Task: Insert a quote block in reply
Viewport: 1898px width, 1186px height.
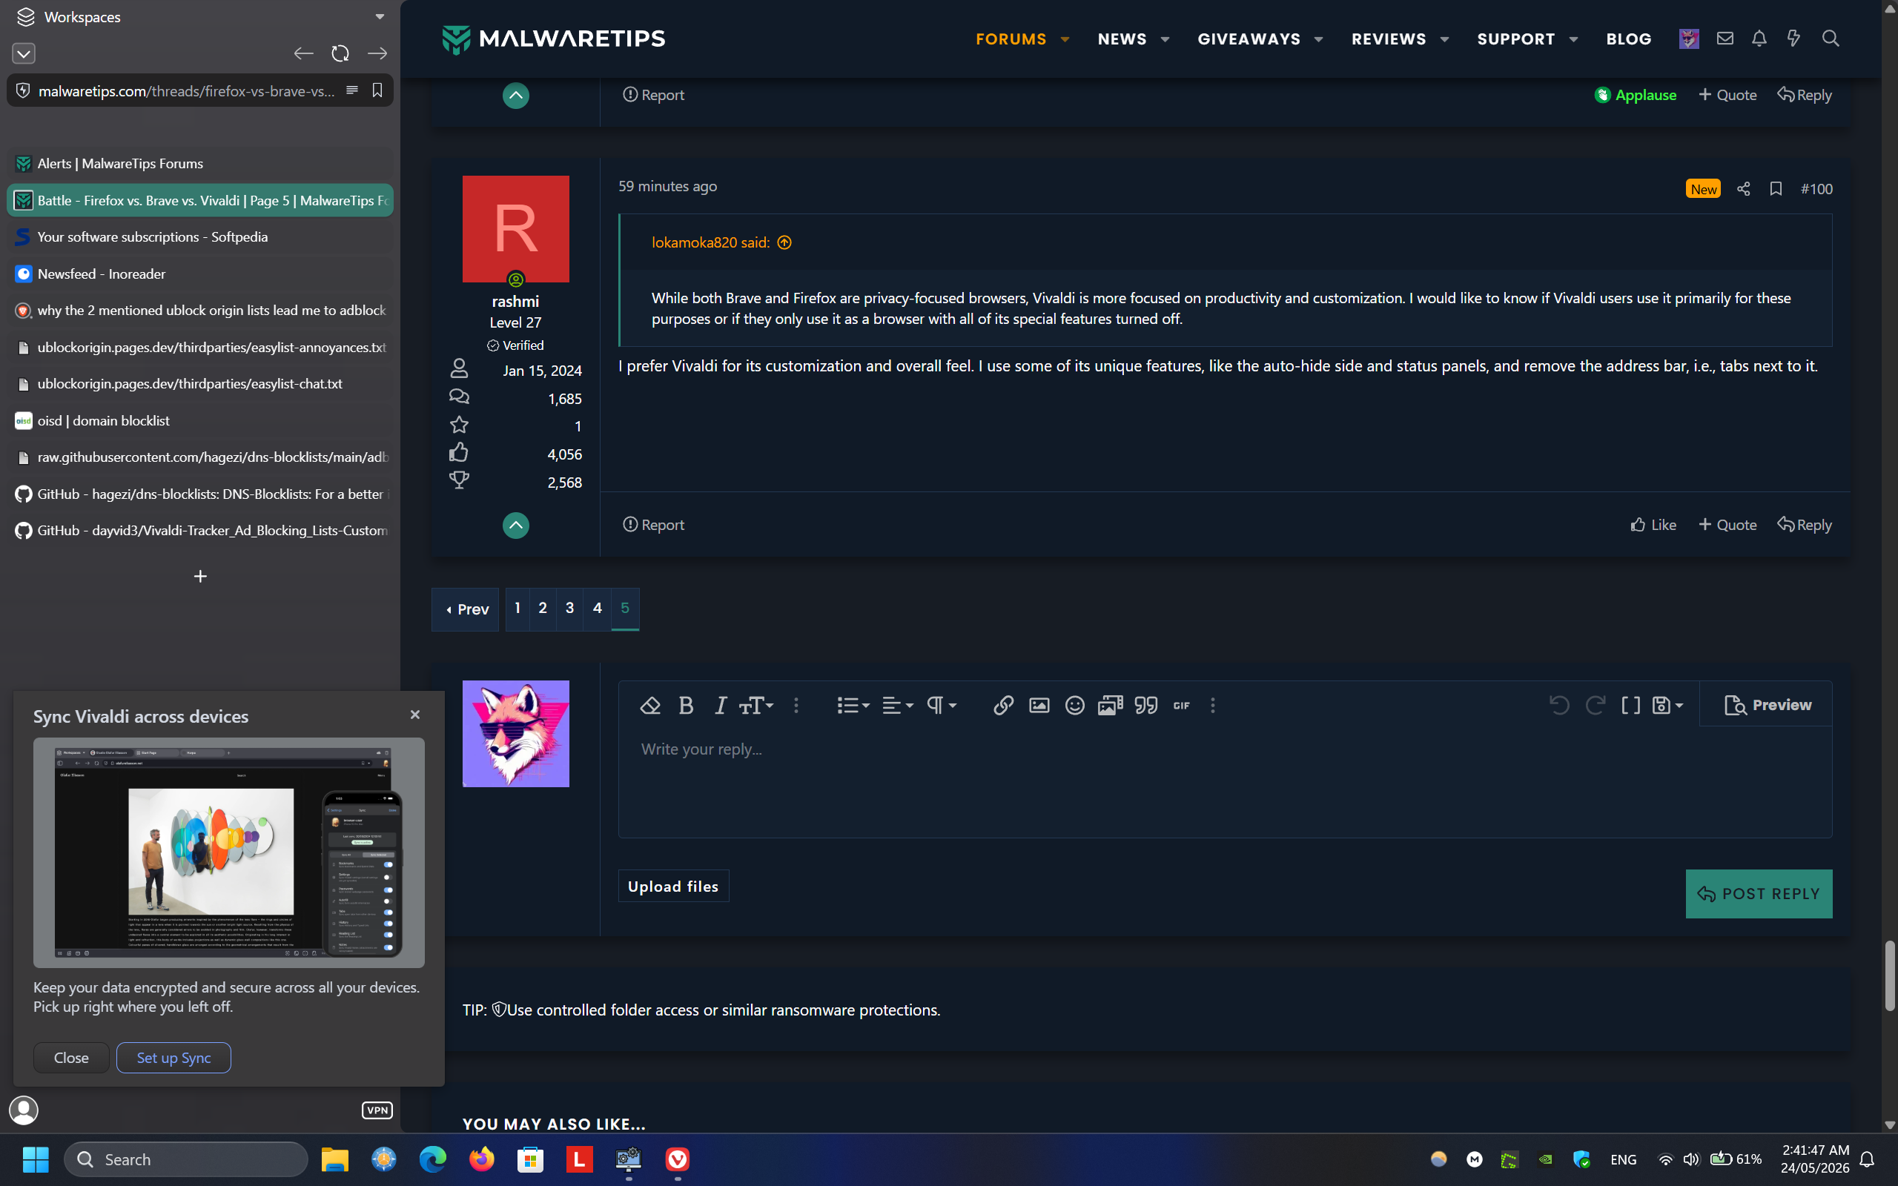Action: click(1146, 705)
